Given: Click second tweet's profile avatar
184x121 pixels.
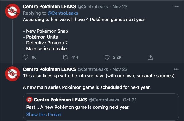Looking at the screenshot, I should (12, 74).
